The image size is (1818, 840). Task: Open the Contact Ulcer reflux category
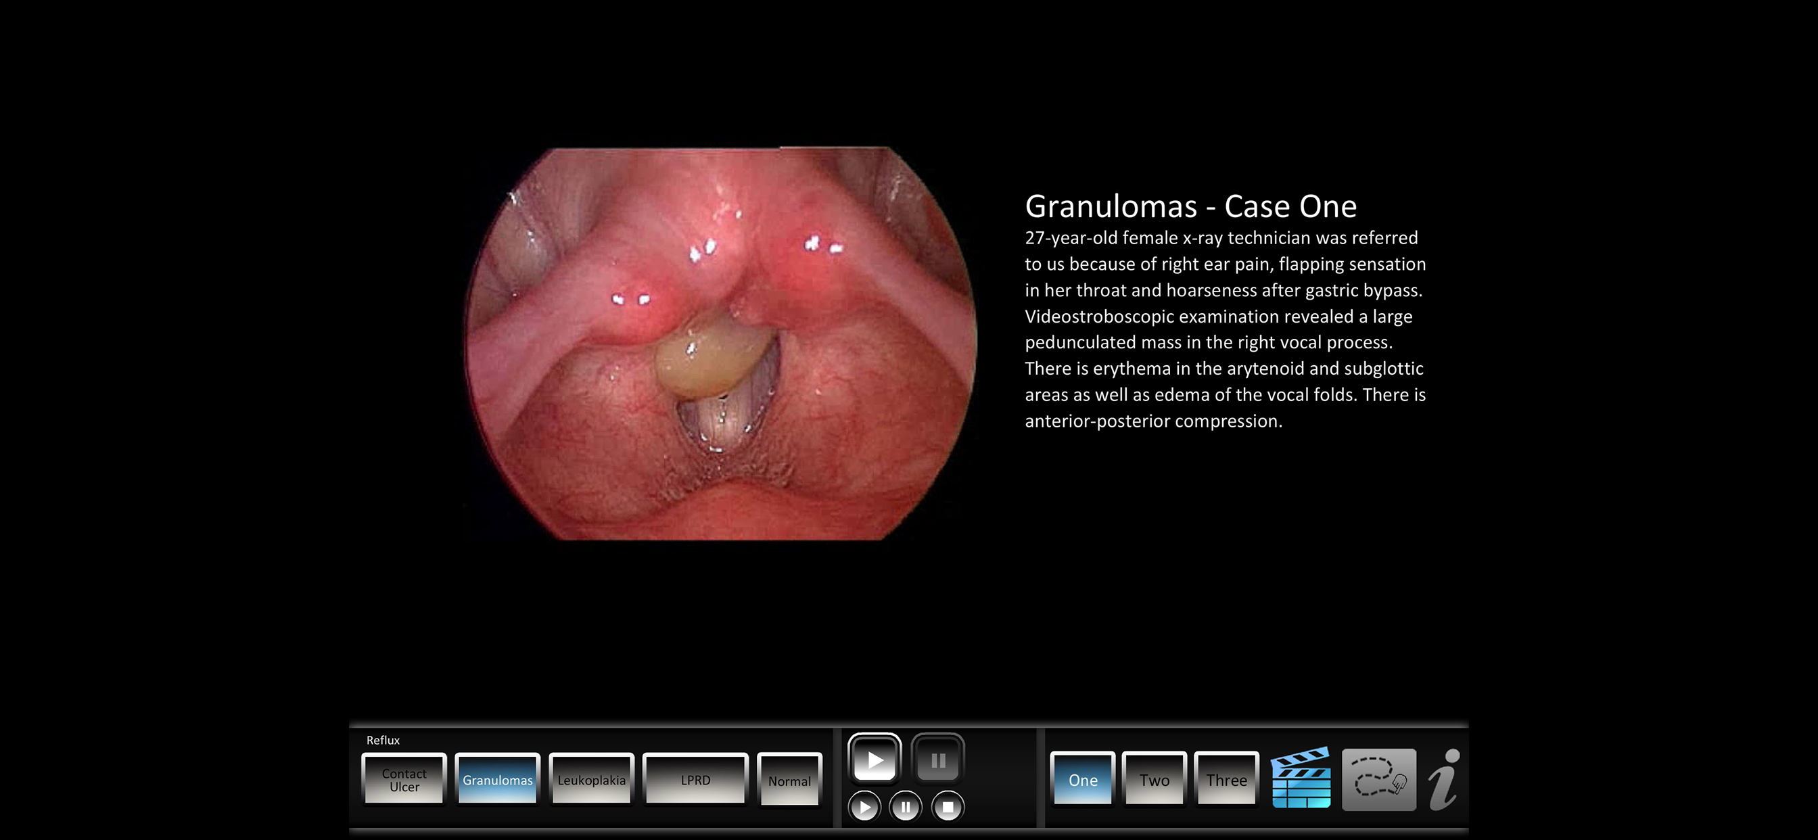(404, 779)
